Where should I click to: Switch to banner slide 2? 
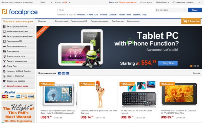click(x=195, y=66)
